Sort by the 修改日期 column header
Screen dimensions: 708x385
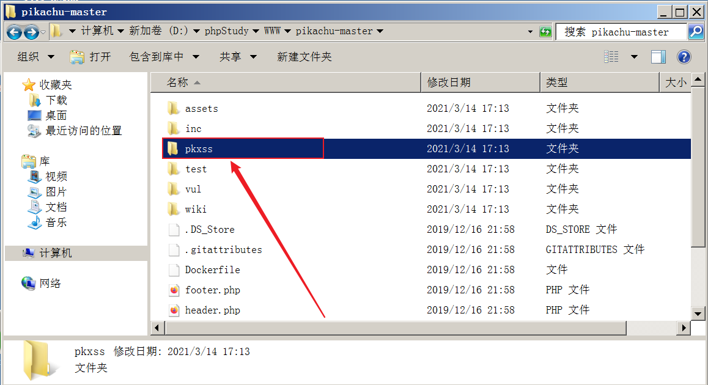pyautogui.click(x=481, y=82)
